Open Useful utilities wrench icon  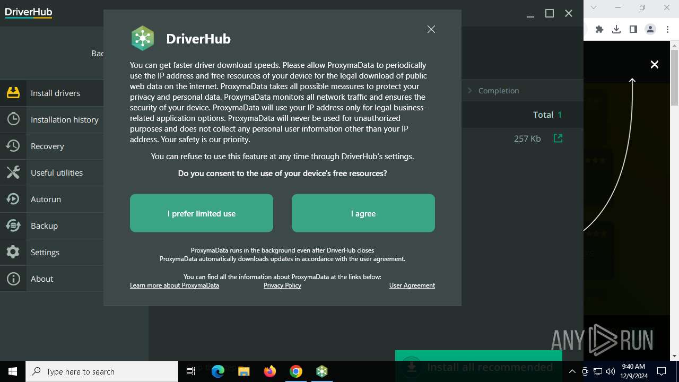tap(13, 172)
